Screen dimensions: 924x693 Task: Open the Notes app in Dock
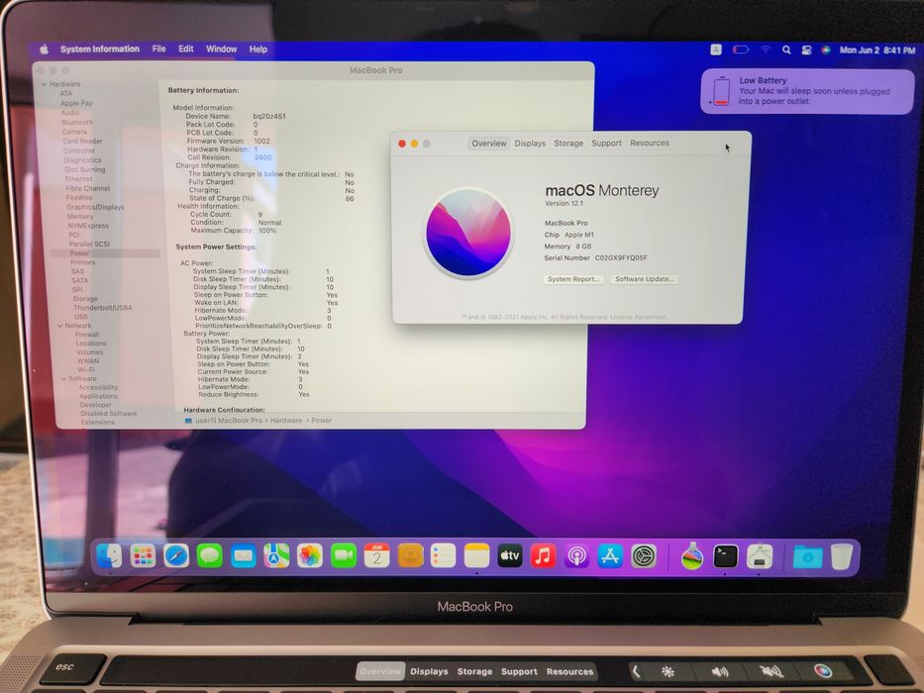click(x=476, y=555)
